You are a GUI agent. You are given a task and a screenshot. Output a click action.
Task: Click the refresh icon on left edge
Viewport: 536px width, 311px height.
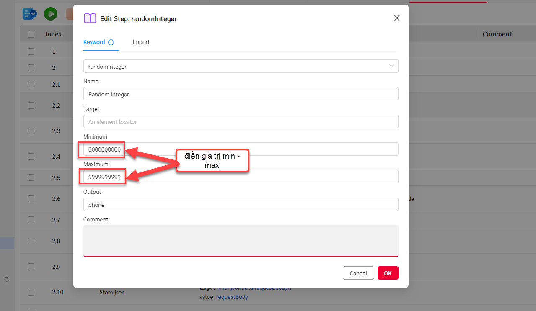(x=7, y=279)
